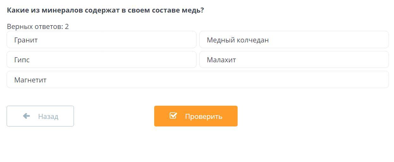Choose Медный колчедан as an answer
Image resolution: width=394 pixels, height=162 pixels.
click(x=294, y=40)
